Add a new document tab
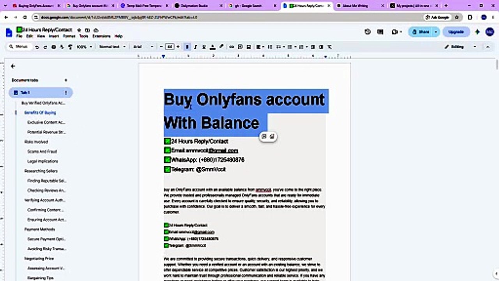The width and height of the screenshot is (499, 281). 65,80
